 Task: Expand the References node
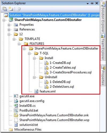[x=9, y=30]
